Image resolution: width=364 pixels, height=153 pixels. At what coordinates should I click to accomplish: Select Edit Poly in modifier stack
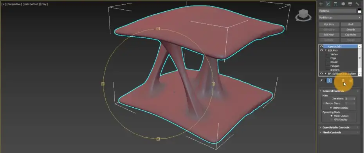pos(333,50)
